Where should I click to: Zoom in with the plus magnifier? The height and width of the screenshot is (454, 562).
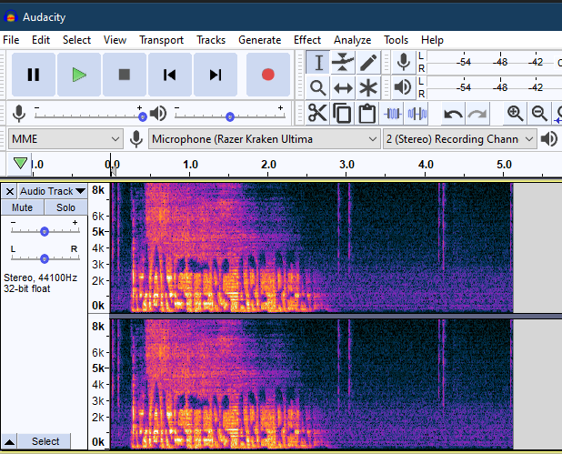click(515, 114)
